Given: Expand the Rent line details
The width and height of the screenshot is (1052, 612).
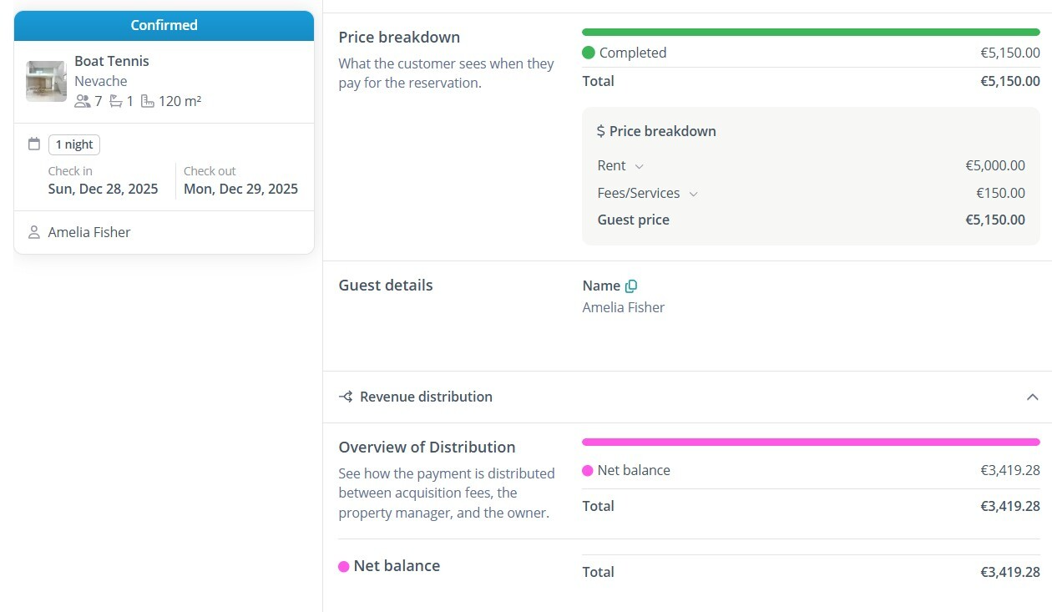Looking at the screenshot, I should point(640,166).
